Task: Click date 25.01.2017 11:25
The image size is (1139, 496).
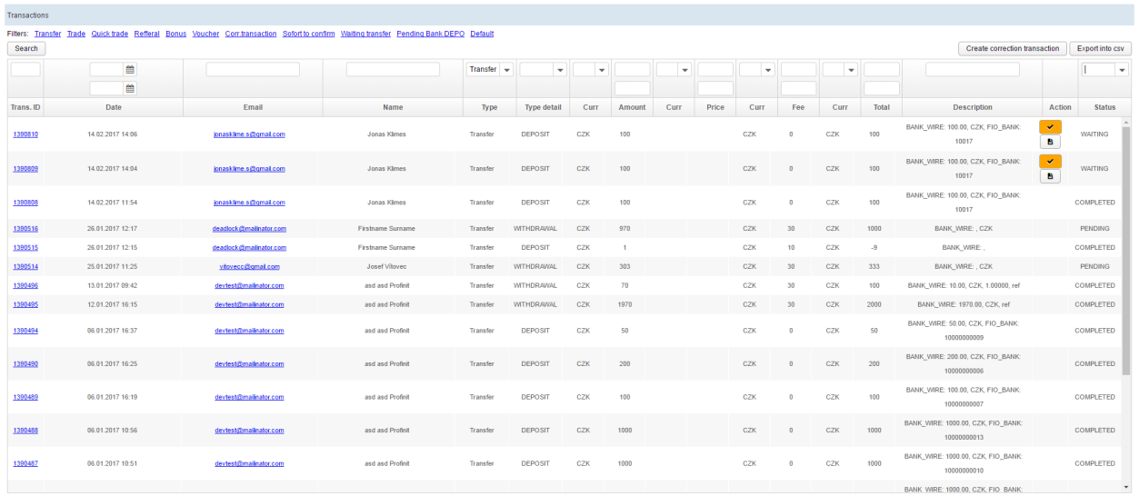Action: pyautogui.click(x=113, y=266)
